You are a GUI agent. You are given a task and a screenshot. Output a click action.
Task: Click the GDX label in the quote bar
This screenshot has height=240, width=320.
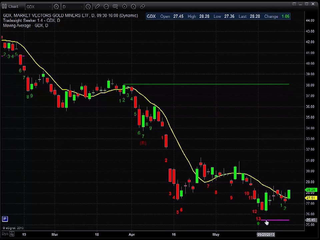coord(151,16)
